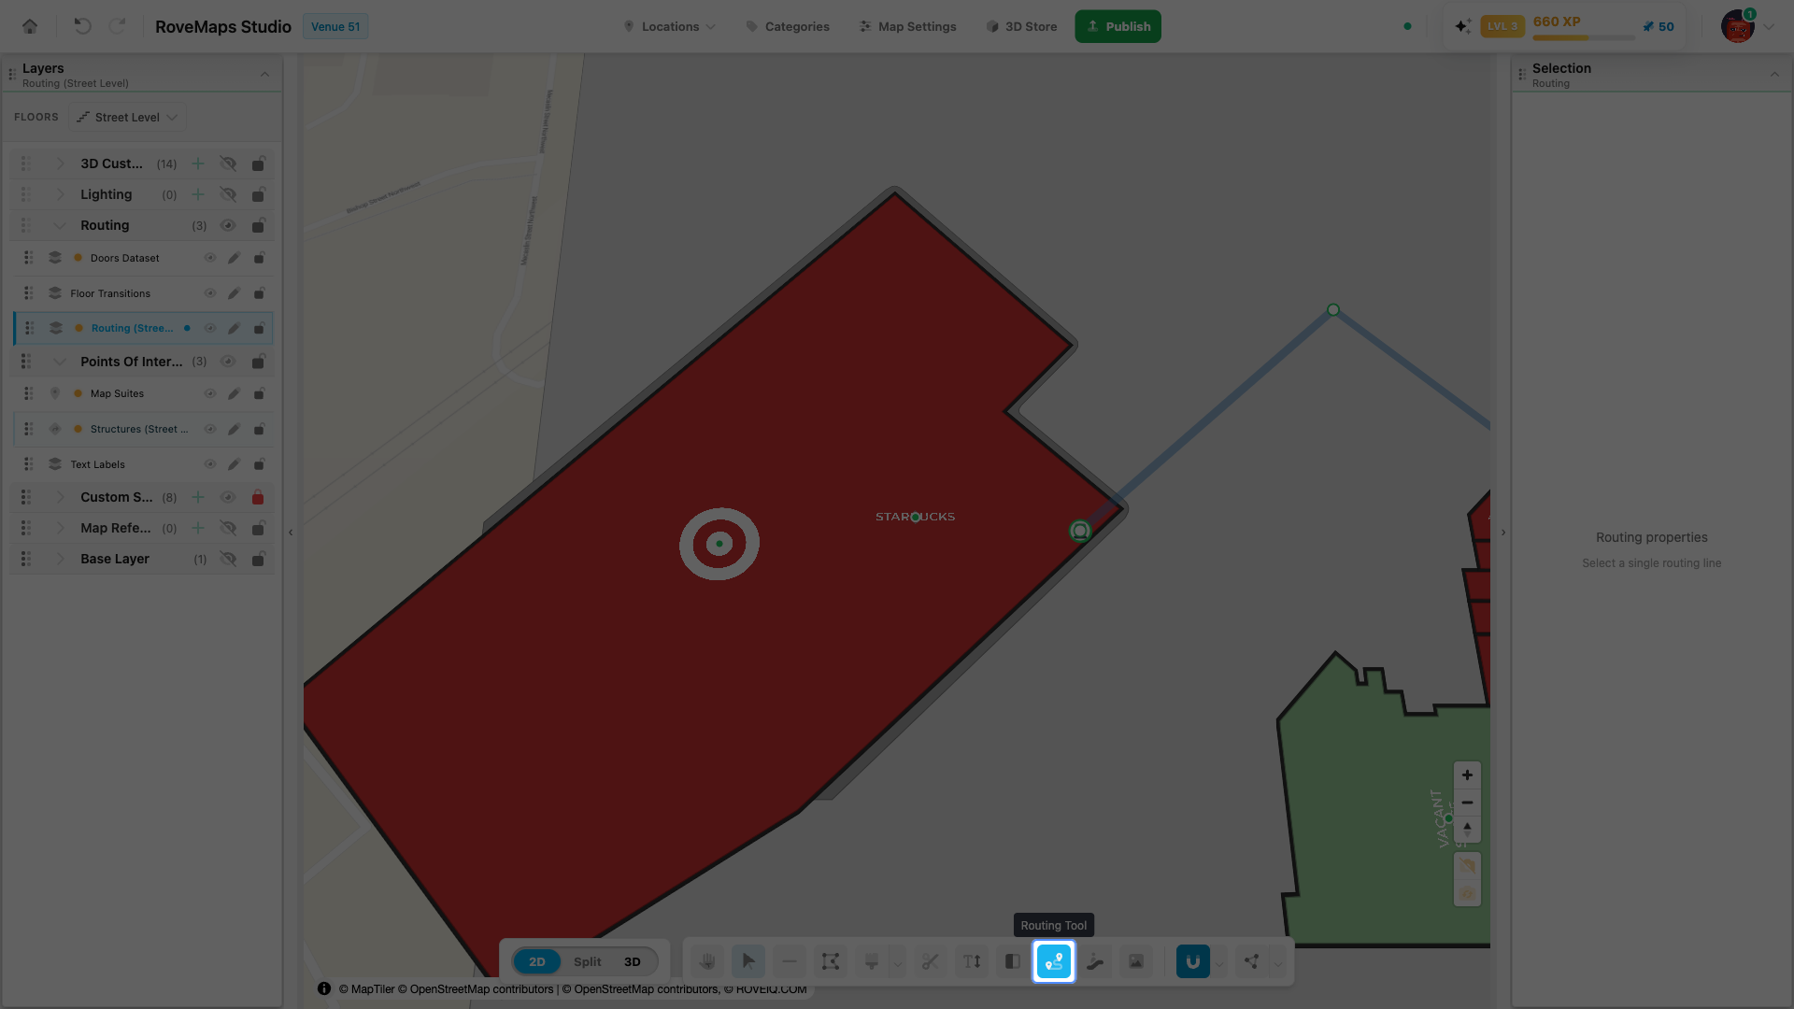Open the magnet snapping options dropdown
1794x1009 pixels.
pos(1219,962)
